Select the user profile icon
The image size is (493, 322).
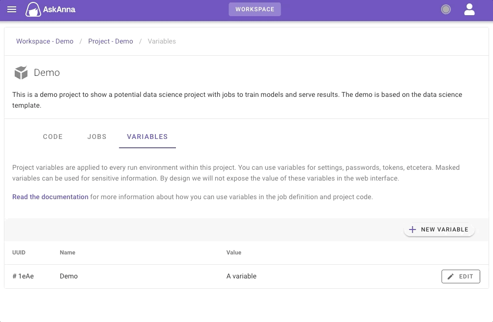click(x=469, y=9)
